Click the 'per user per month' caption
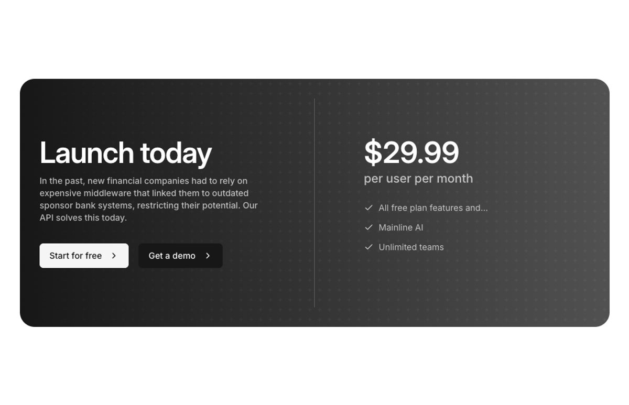 418,179
